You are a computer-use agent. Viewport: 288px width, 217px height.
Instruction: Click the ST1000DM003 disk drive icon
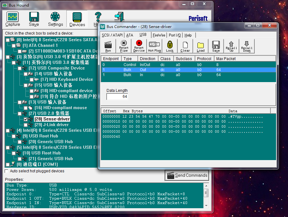click(x=25, y=51)
